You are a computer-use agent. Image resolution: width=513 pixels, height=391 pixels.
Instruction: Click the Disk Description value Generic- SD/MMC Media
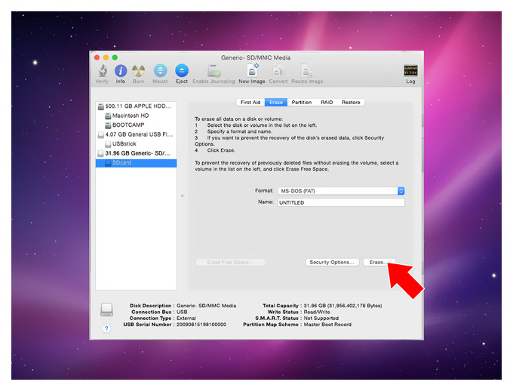click(x=207, y=306)
